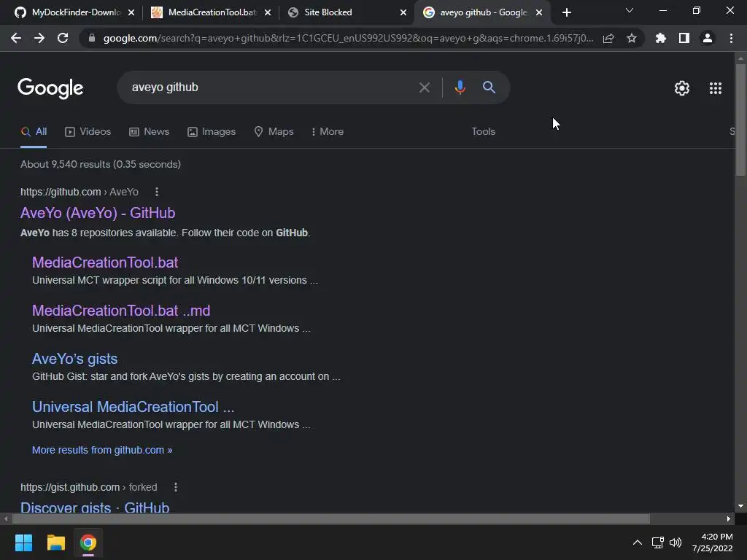This screenshot has height=560, width=747.
Task: Click the https://github.com › AveYo breadcrumb
Action: pyautogui.click(x=80, y=192)
